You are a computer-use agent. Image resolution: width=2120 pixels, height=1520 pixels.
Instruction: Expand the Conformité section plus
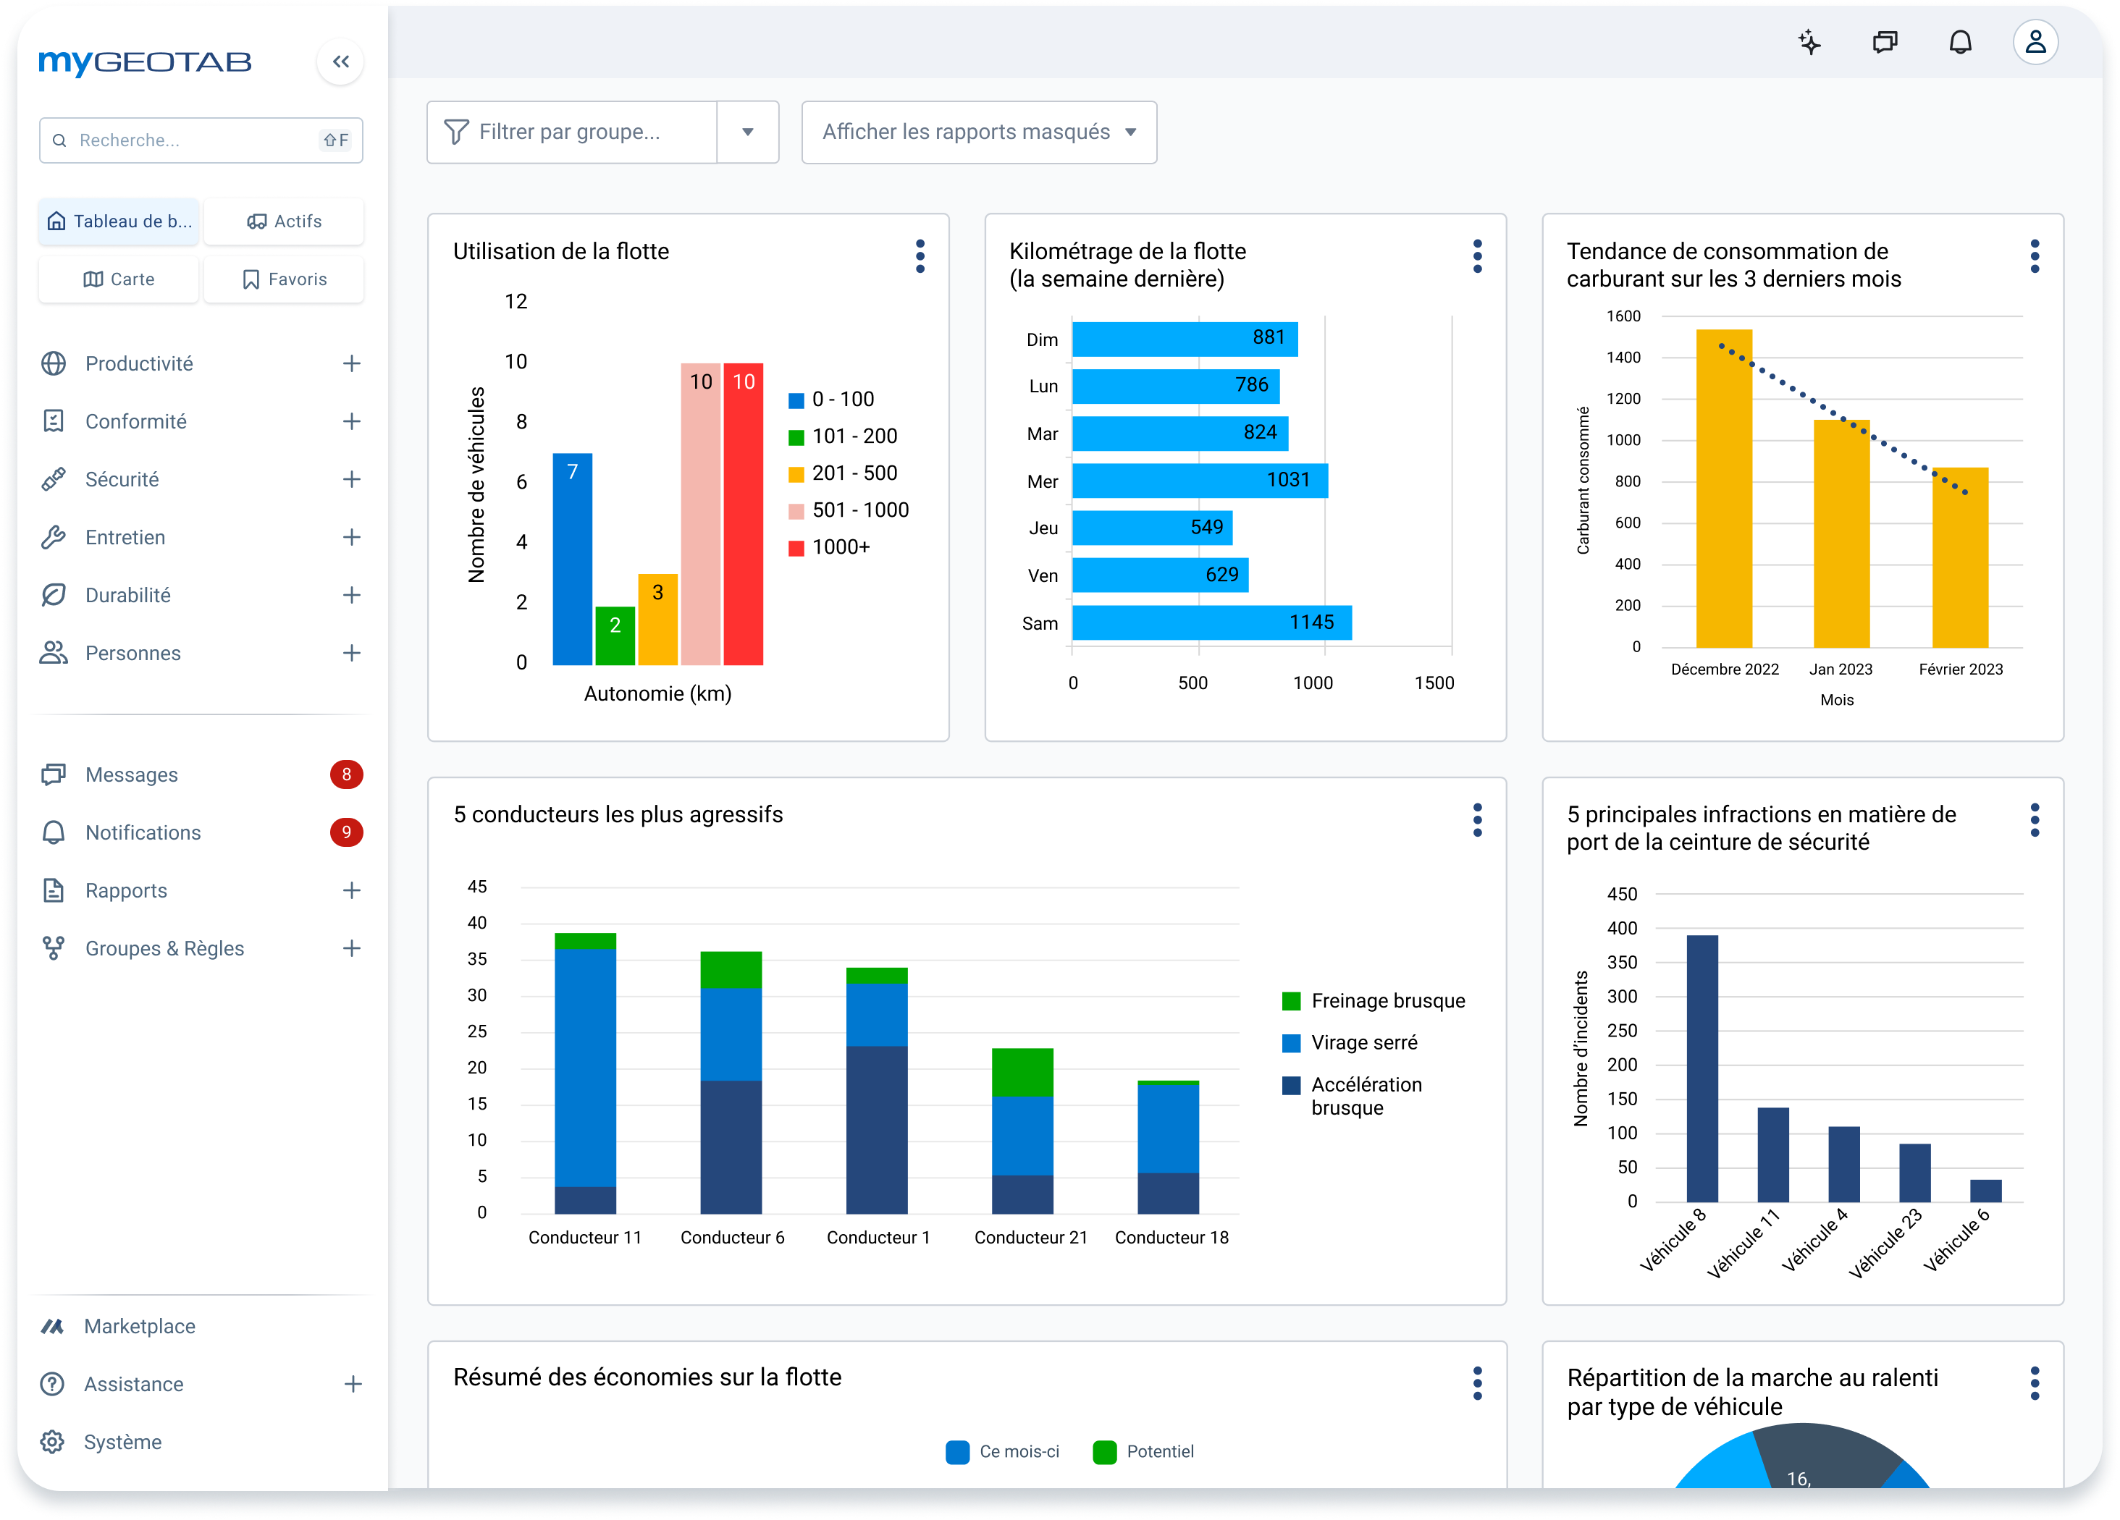coord(351,421)
